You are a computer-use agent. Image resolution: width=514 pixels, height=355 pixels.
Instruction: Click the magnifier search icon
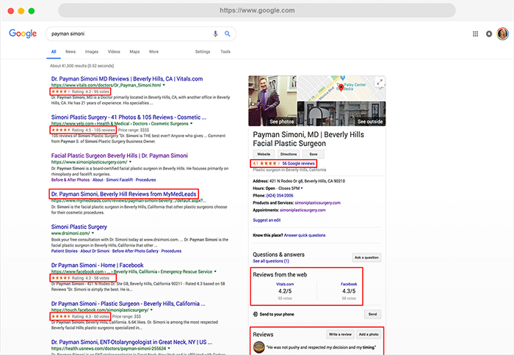(x=227, y=34)
